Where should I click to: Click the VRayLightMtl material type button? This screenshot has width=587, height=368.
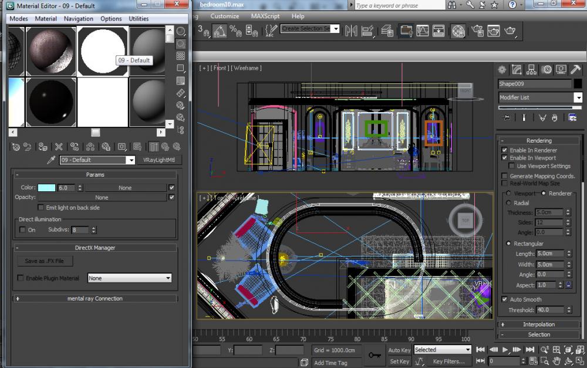158,160
